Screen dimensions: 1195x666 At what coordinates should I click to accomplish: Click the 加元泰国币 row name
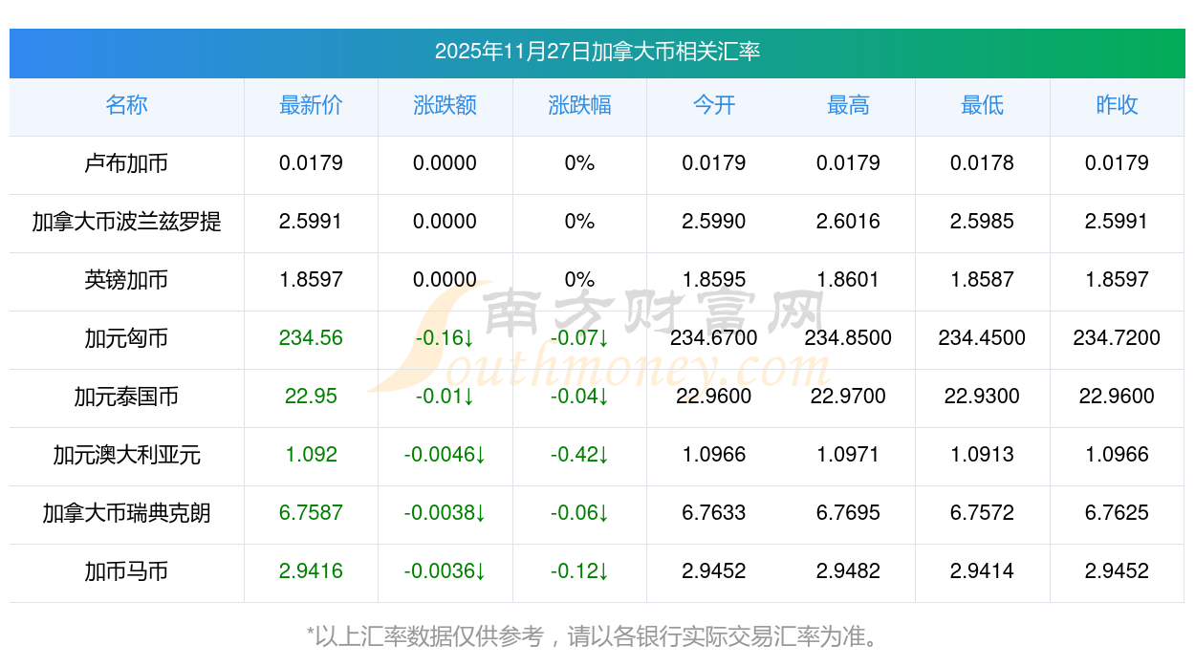point(126,397)
